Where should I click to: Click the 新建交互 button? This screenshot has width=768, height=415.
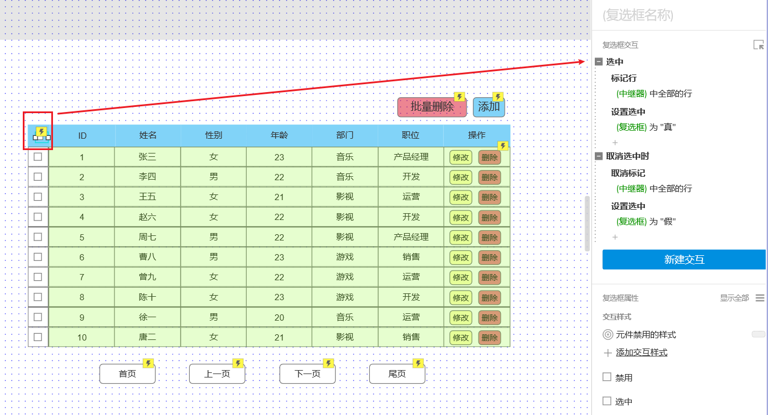tap(684, 259)
